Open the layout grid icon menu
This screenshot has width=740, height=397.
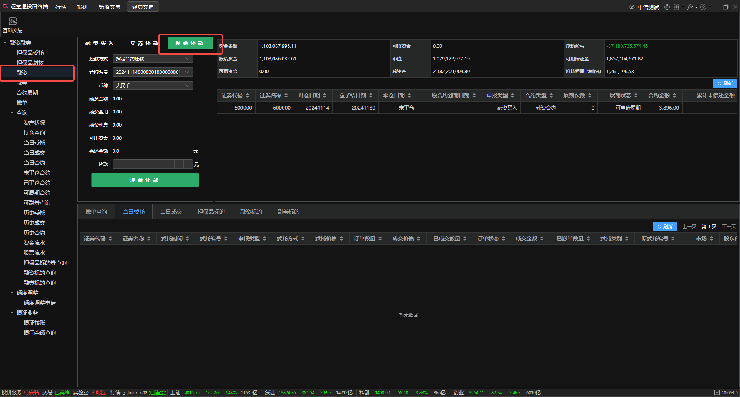click(676, 7)
